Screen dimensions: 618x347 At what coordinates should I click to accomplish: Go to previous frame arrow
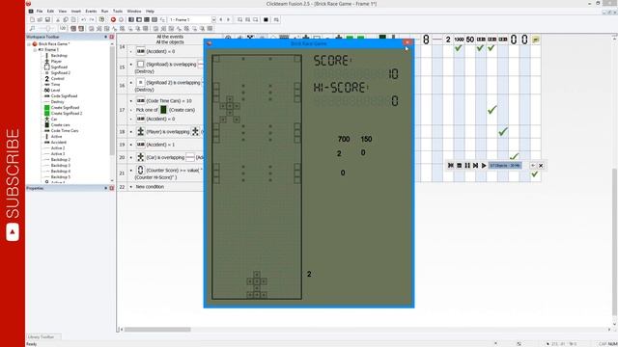221,19
